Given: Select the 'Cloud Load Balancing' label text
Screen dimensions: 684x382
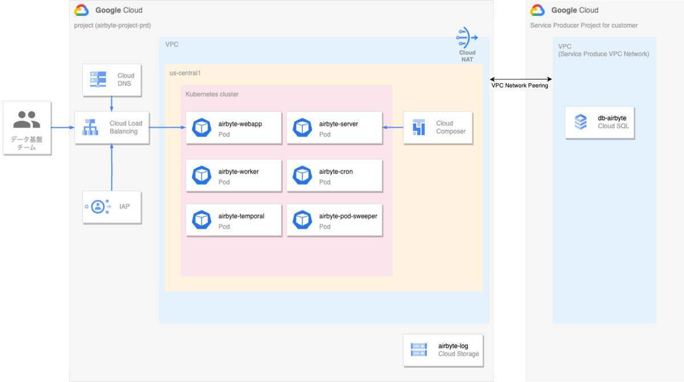Looking at the screenshot, I should (126, 128).
